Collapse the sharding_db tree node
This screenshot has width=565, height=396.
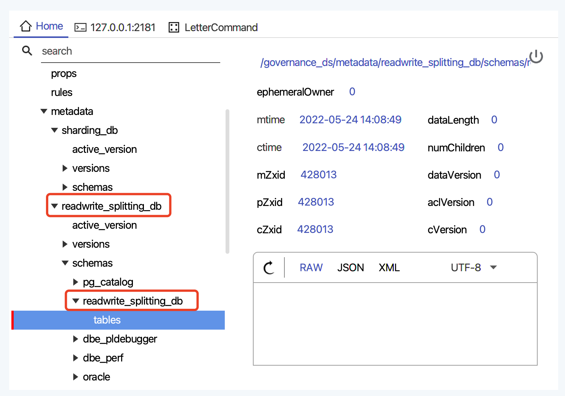[54, 130]
